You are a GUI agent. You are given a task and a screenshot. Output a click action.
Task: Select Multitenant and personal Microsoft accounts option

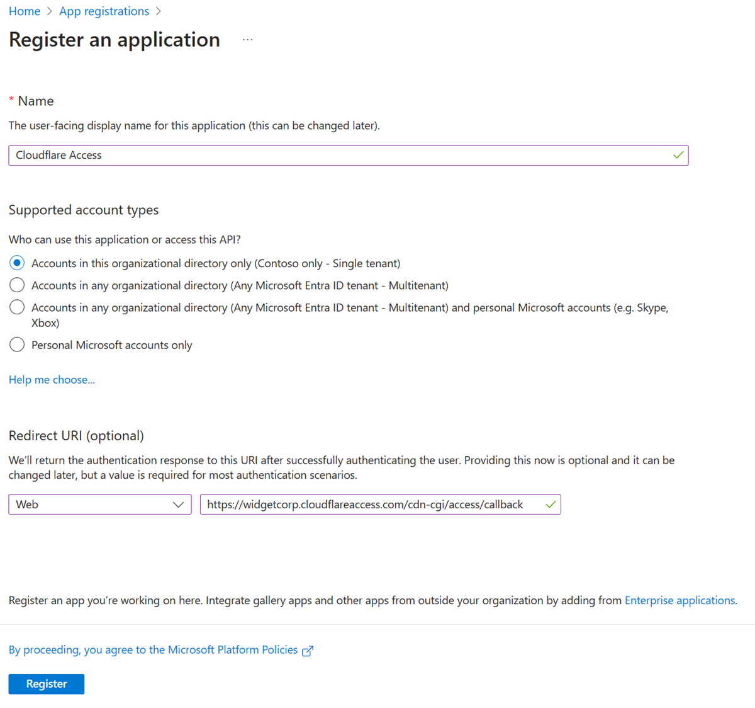[16, 307]
